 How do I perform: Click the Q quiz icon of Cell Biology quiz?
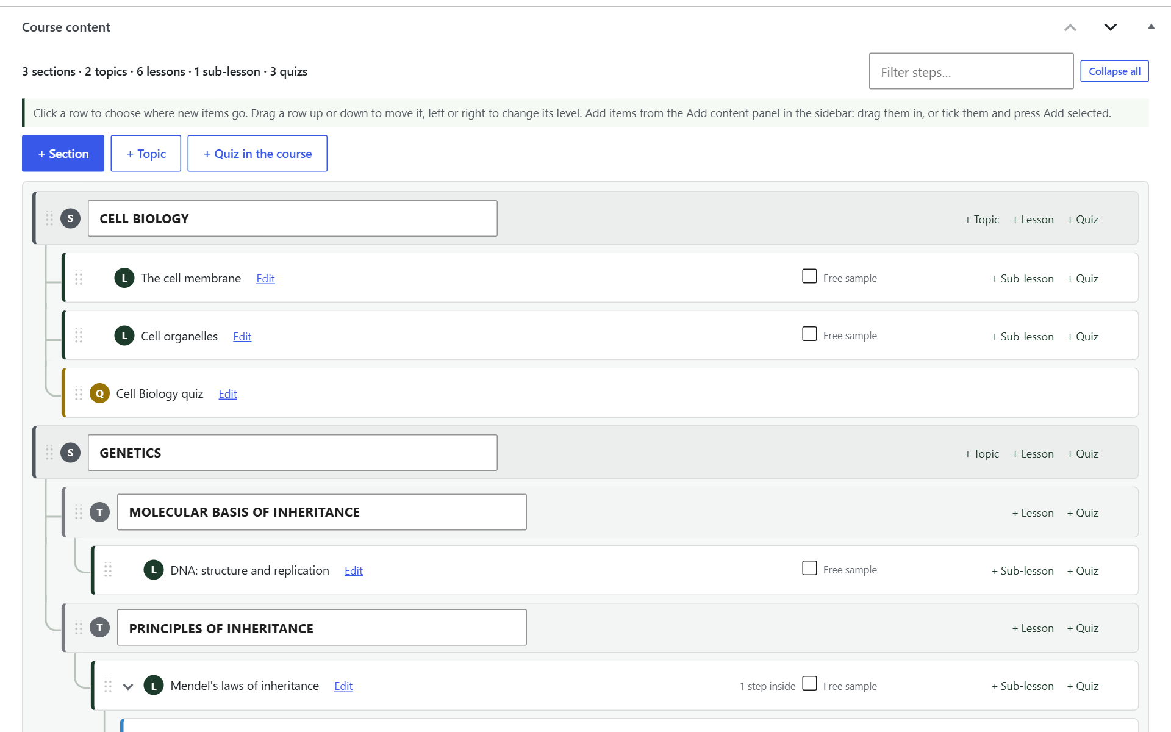[99, 393]
